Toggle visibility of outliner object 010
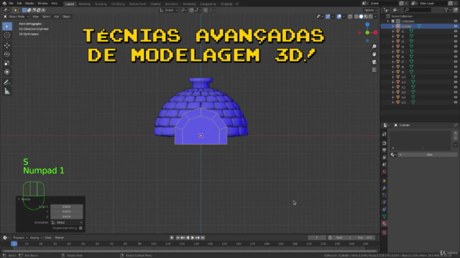 coord(456,77)
